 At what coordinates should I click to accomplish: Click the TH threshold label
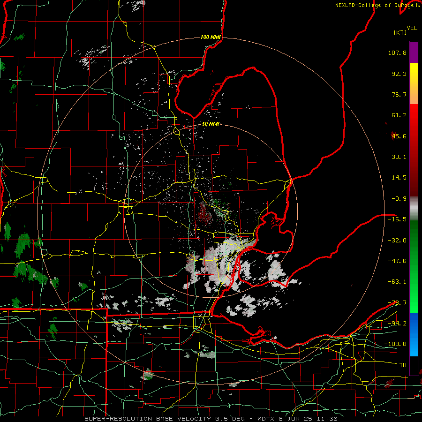403,365
